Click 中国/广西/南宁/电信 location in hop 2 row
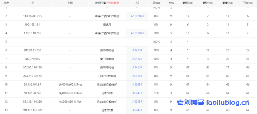The width and height of the screenshot is (257, 114). 107,16
